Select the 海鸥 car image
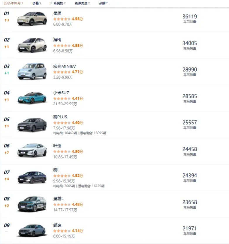The width and height of the screenshot is (229, 244). pyautogui.click(x=32, y=45)
